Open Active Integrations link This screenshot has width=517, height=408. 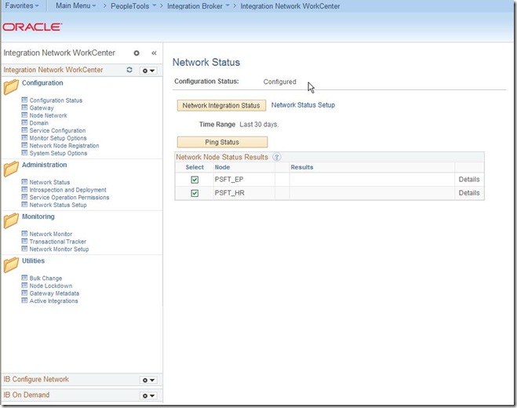pos(54,301)
